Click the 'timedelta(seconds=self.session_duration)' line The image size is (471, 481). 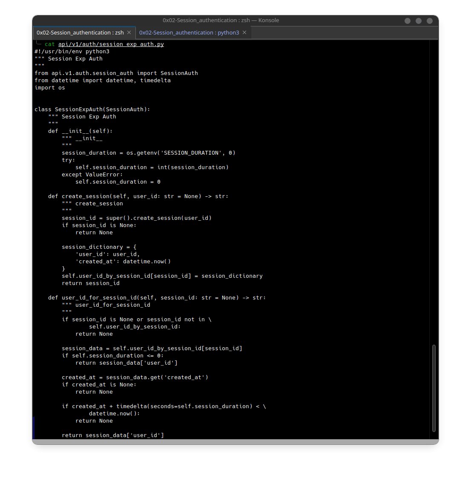164,406
